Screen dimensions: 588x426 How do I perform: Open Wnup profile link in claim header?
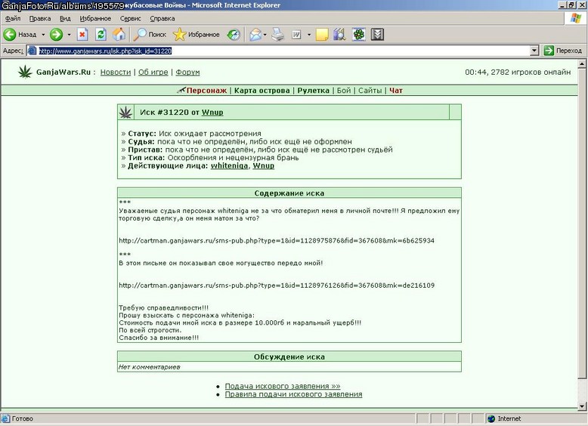pyautogui.click(x=212, y=112)
